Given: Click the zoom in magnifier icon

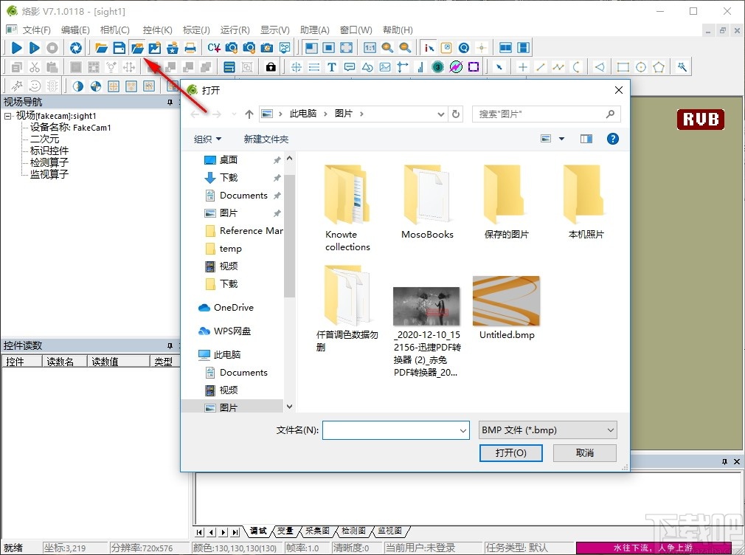Looking at the screenshot, I should point(387,47).
